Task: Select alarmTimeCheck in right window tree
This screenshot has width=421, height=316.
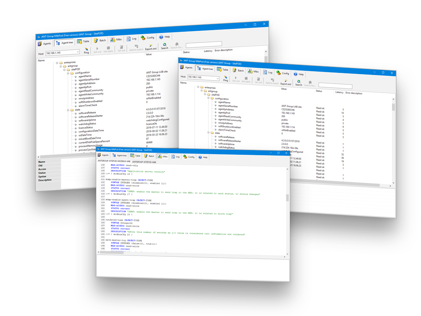Action: pos(227,130)
